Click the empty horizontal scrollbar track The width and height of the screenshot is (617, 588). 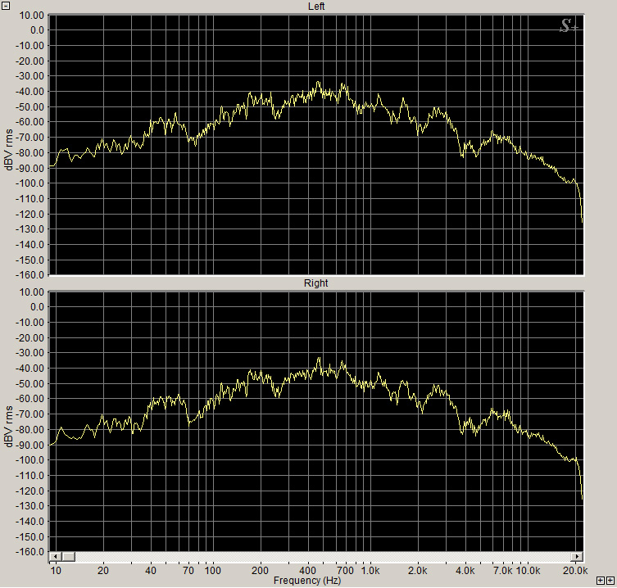328,557
